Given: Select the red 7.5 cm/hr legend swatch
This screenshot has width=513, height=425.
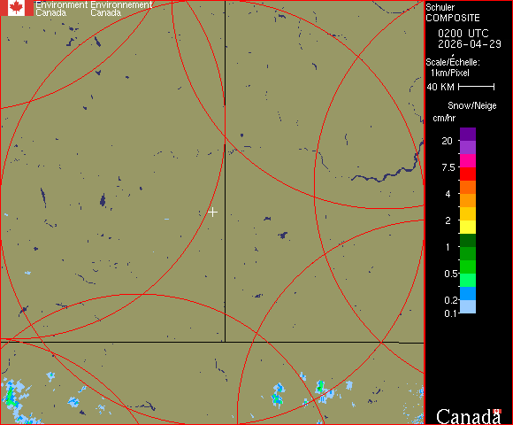Looking at the screenshot, I should pos(468,174).
